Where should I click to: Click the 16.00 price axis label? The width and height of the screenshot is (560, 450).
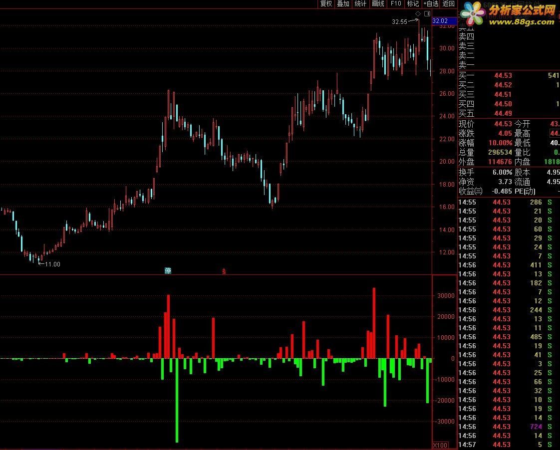coord(447,207)
